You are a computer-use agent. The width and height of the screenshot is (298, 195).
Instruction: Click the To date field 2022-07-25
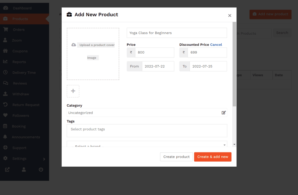click(208, 66)
